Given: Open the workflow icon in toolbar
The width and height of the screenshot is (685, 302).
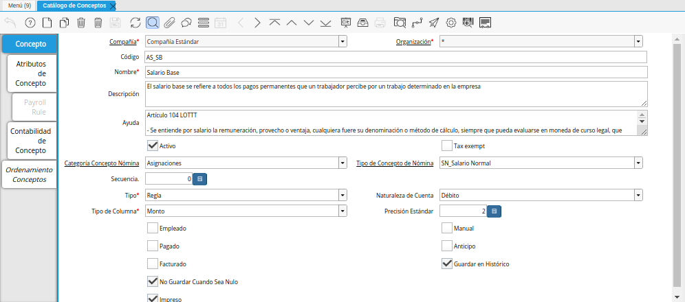Looking at the screenshot, I should 417,23.
